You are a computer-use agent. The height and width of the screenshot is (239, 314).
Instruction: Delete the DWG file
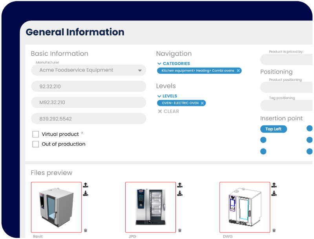pyautogui.click(x=274, y=230)
